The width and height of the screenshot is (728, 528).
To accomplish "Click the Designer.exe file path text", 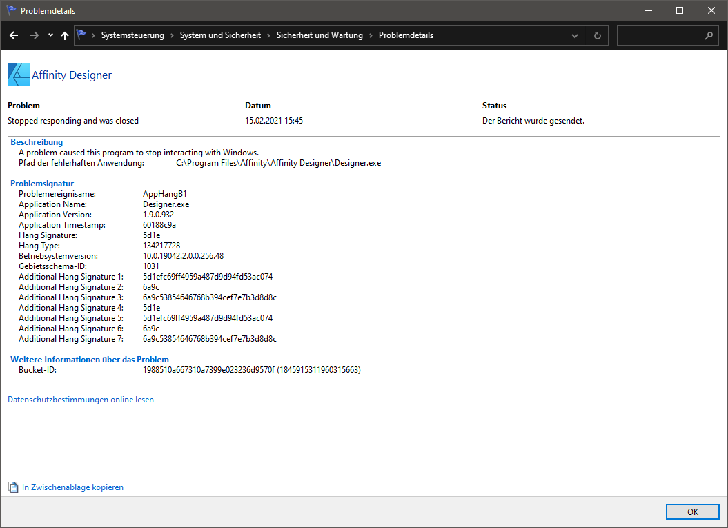I will [x=279, y=163].
